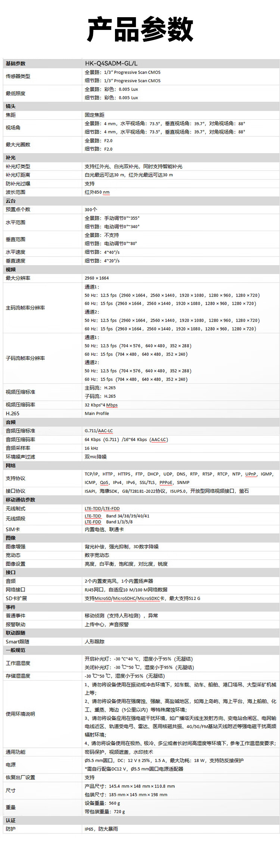Select the 预置点个数 300个 value
280x860 pixels.
tap(91, 209)
